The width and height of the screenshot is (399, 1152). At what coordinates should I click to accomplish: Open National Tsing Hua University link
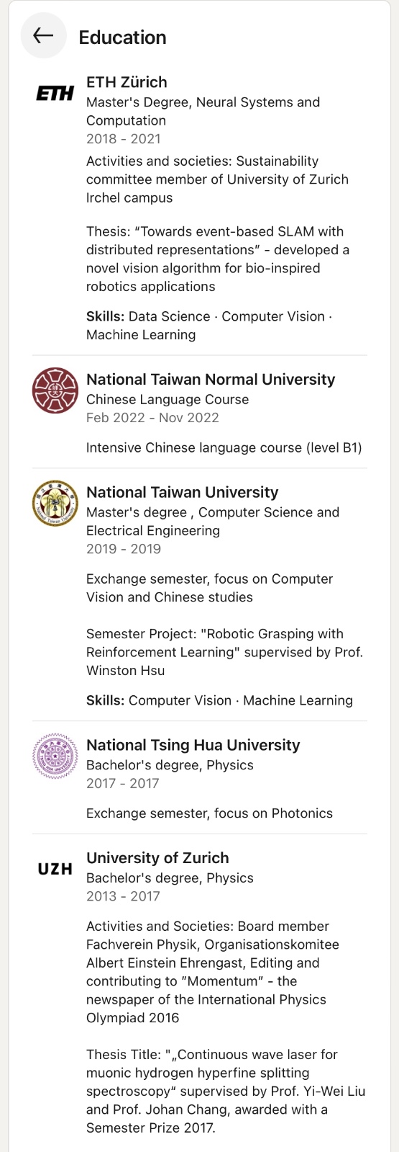pos(193,746)
